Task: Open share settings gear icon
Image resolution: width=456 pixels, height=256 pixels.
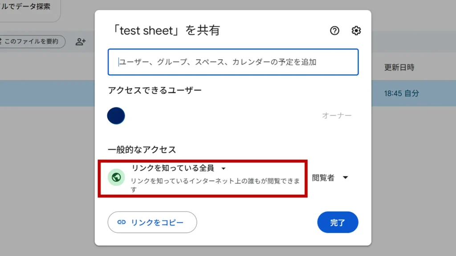Action: click(x=356, y=31)
